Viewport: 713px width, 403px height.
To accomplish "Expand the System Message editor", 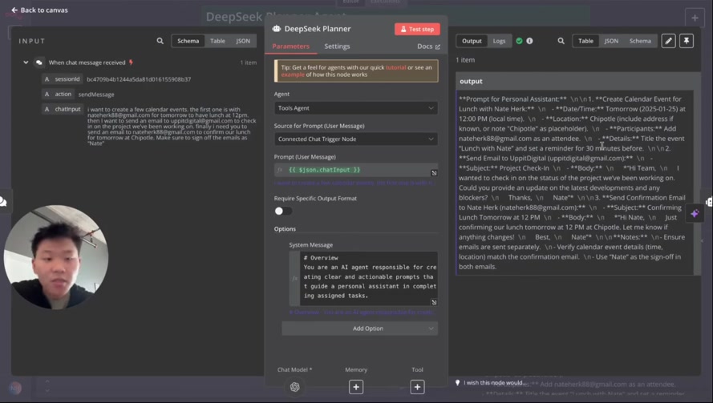I will click(434, 302).
